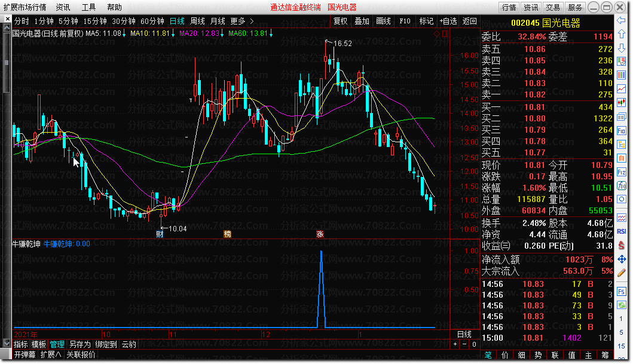The image size is (633, 364).
Task: Open the 指标 indicator tab
Action: point(21,344)
